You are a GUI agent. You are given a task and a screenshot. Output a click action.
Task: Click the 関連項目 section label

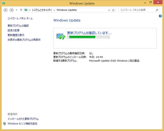[x=12, y=114]
